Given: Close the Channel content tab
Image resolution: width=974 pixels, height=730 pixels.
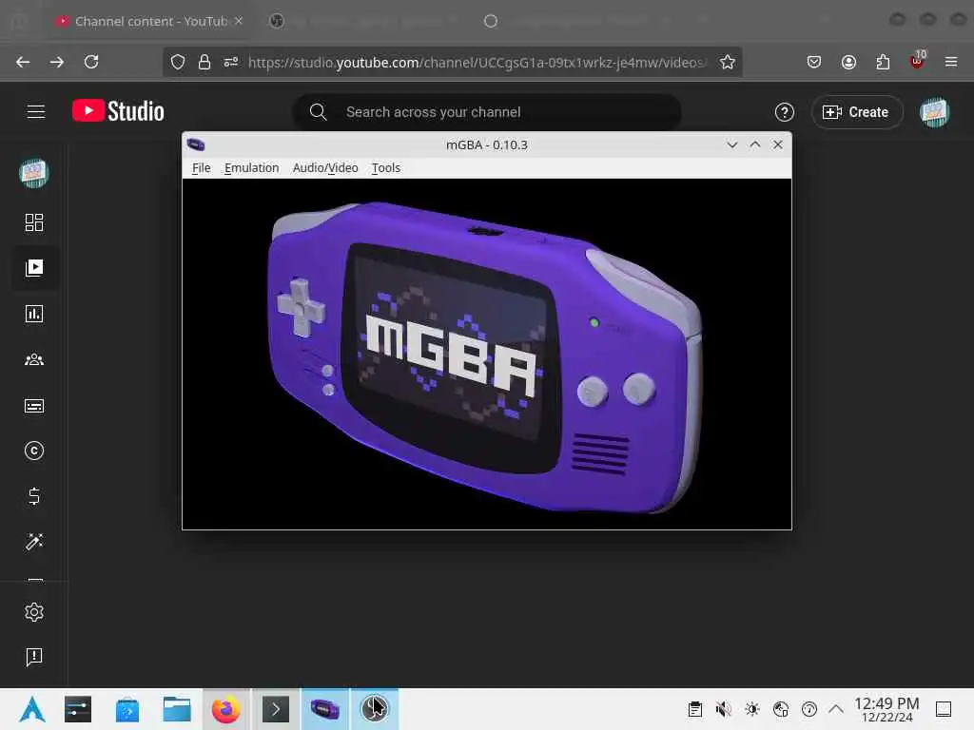Looking at the screenshot, I should click(x=239, y=21).
